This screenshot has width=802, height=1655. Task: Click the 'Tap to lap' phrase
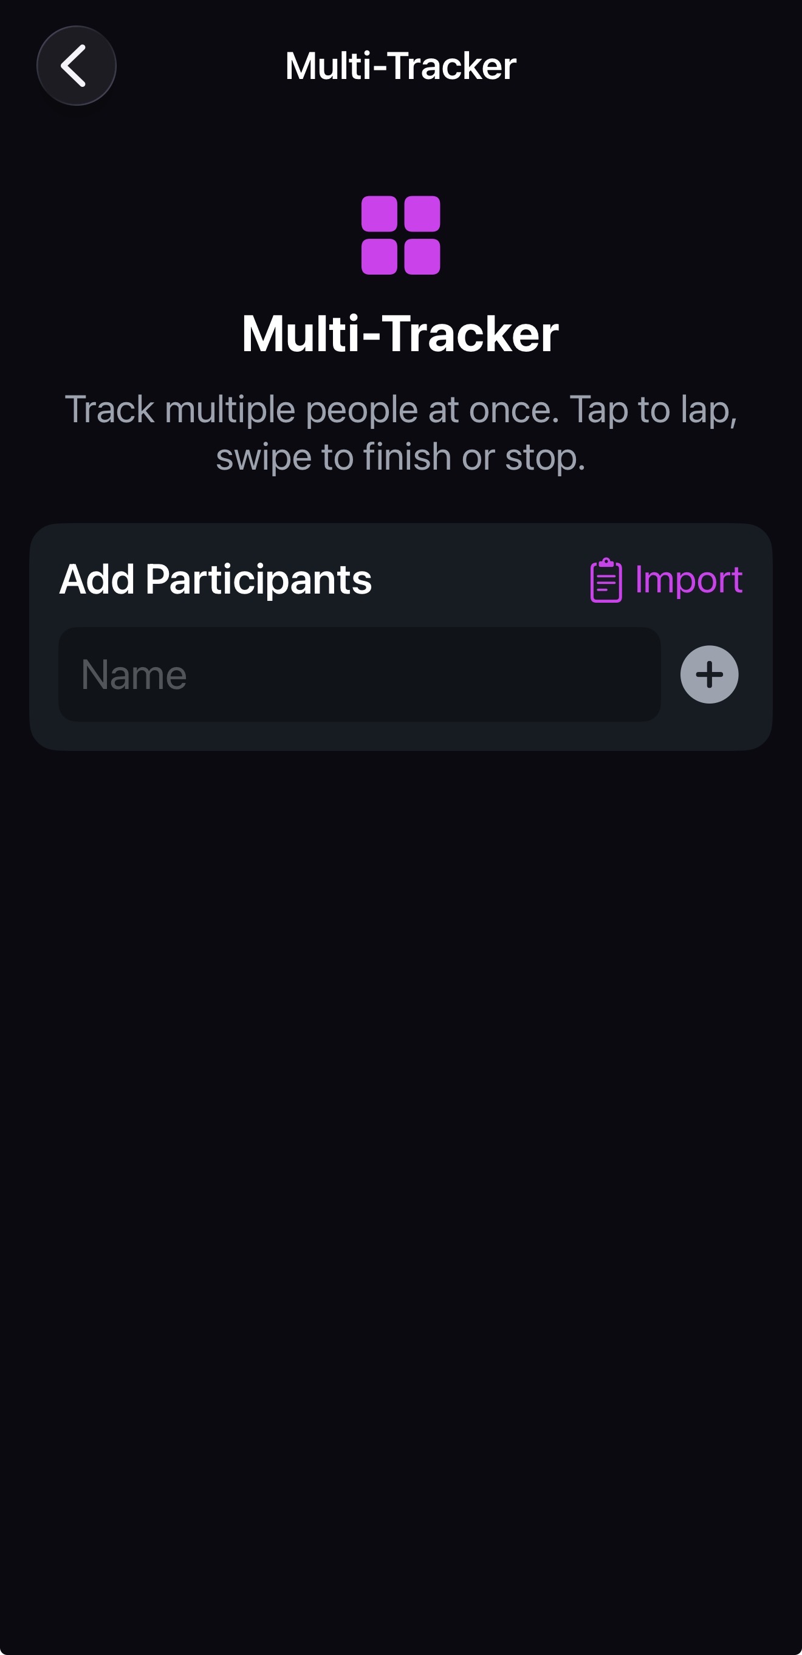653,409
